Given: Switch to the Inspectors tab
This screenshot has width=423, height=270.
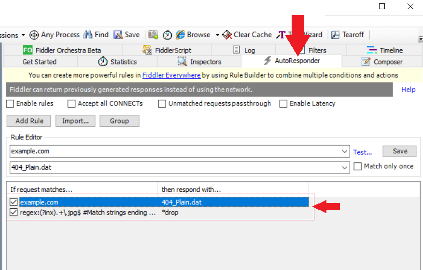Looking at the screenshot, I should (x=199, y=62).
